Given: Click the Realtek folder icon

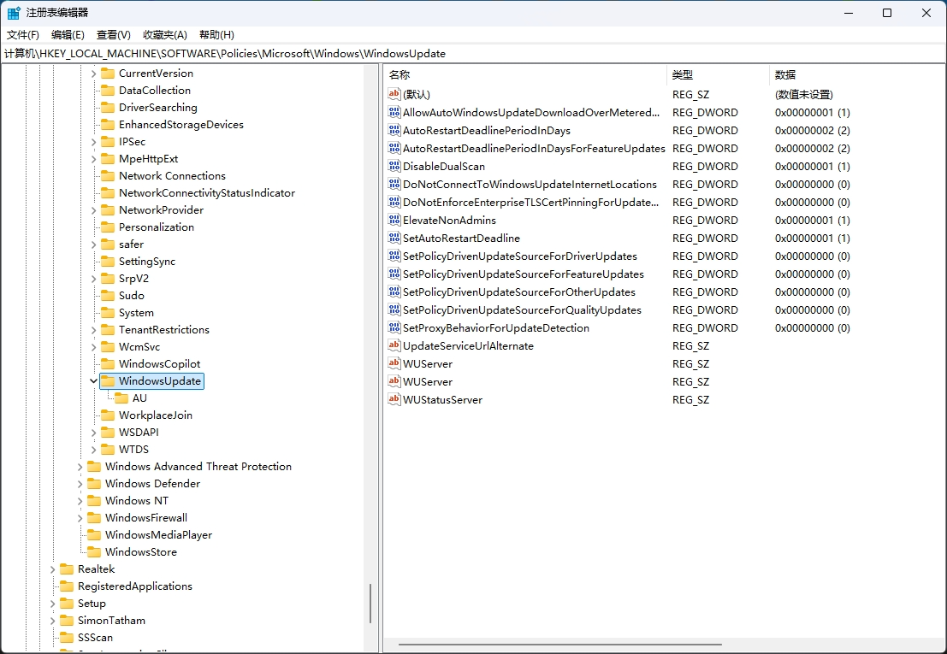Looking at the screenshot, I should 67,569.
